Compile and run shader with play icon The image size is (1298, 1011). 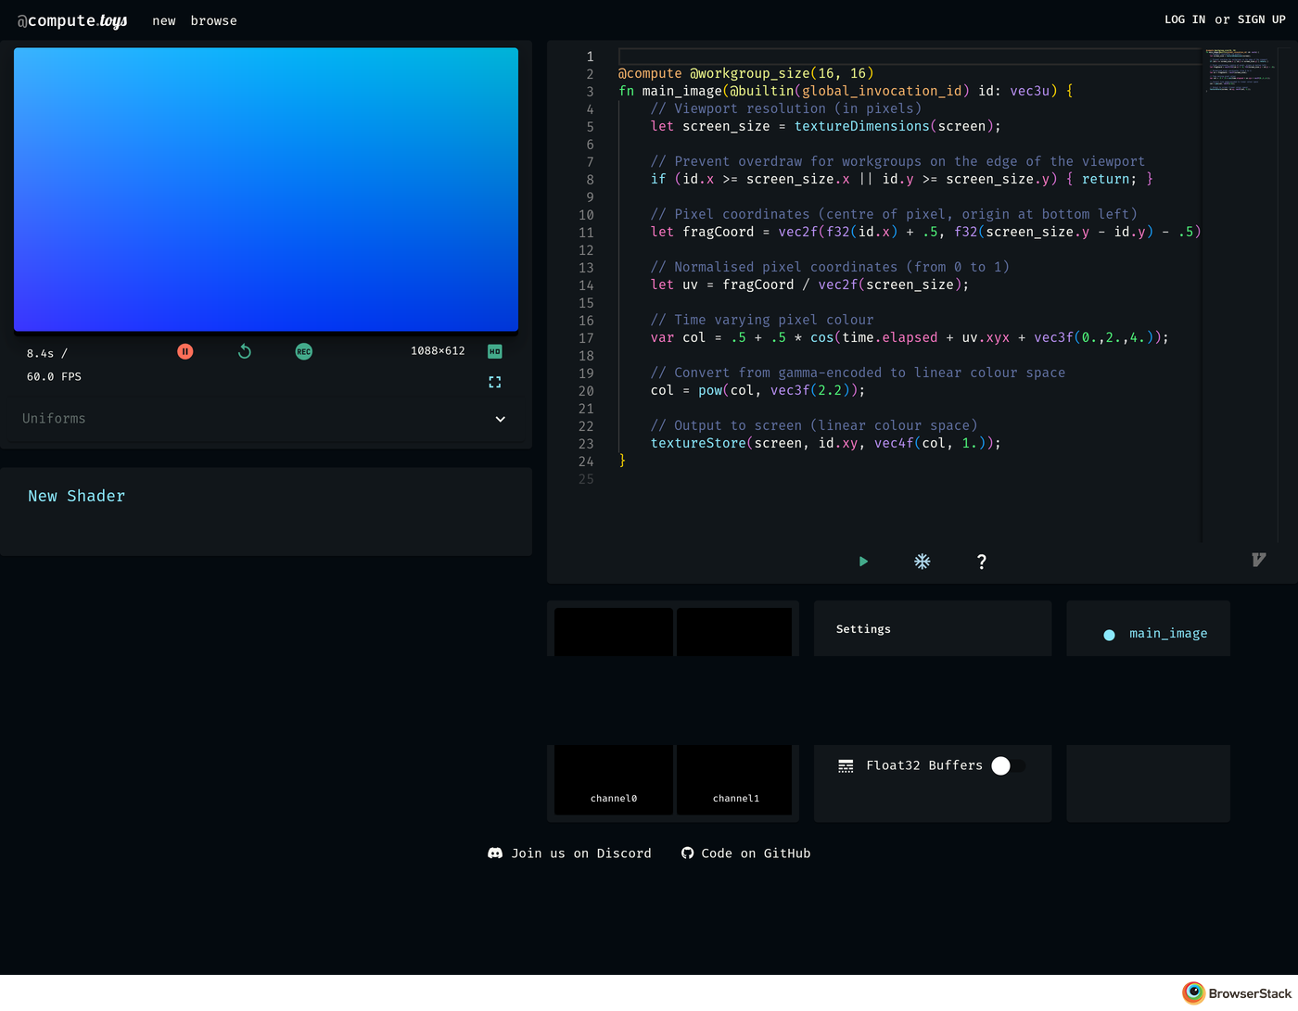click(x=863, y=562)
